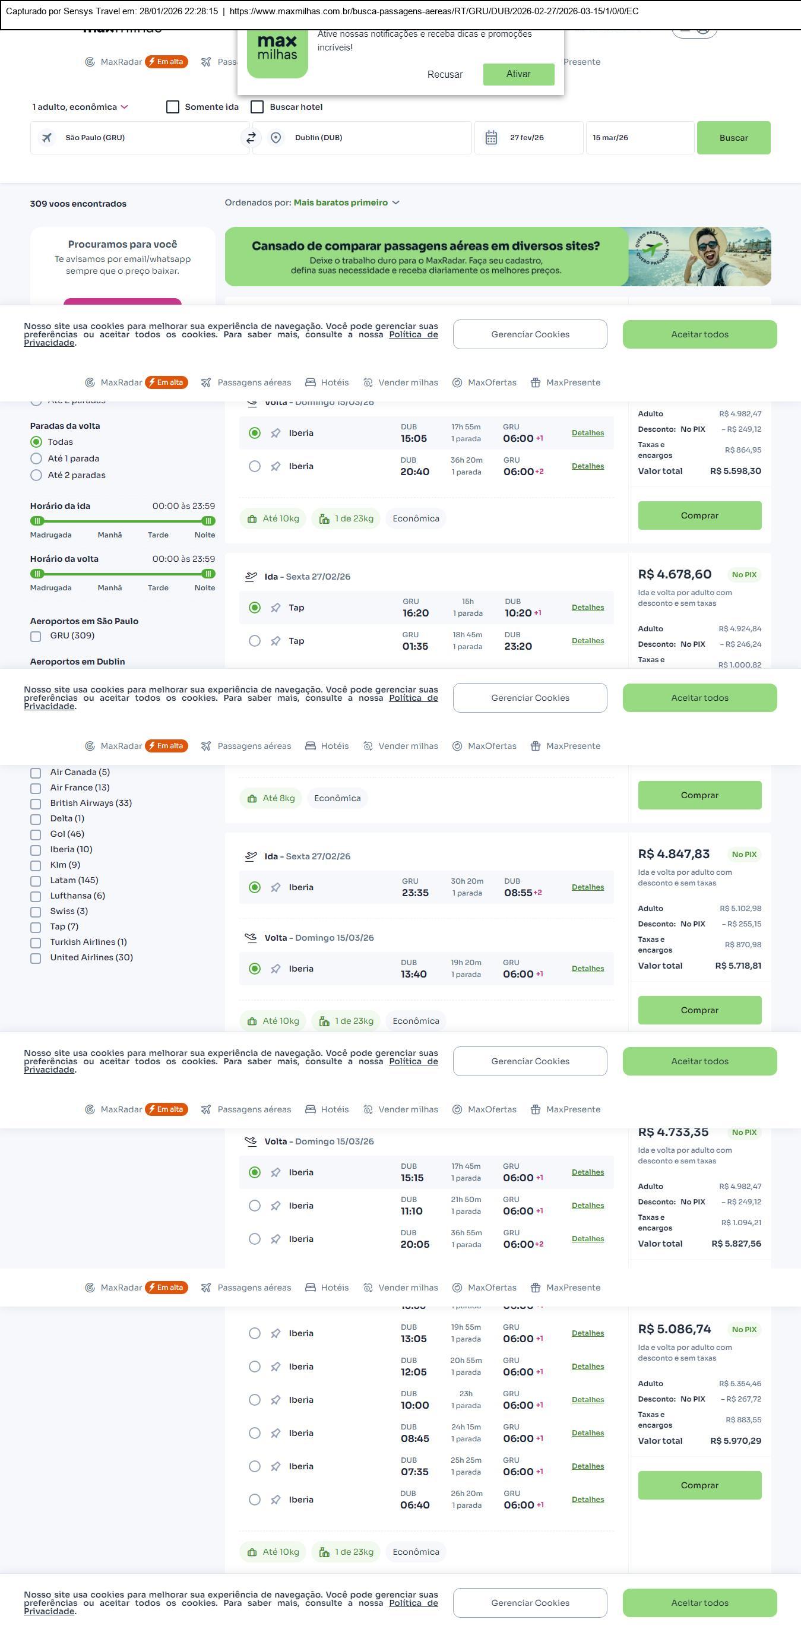Click the airplane icon in São Paulo field

[x=47, y=137]
